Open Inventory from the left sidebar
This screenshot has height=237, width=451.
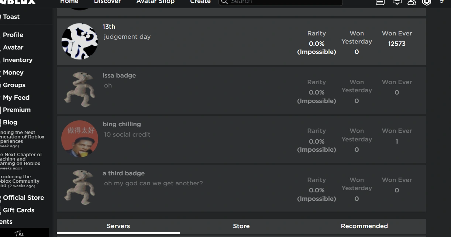coord(18,60)
